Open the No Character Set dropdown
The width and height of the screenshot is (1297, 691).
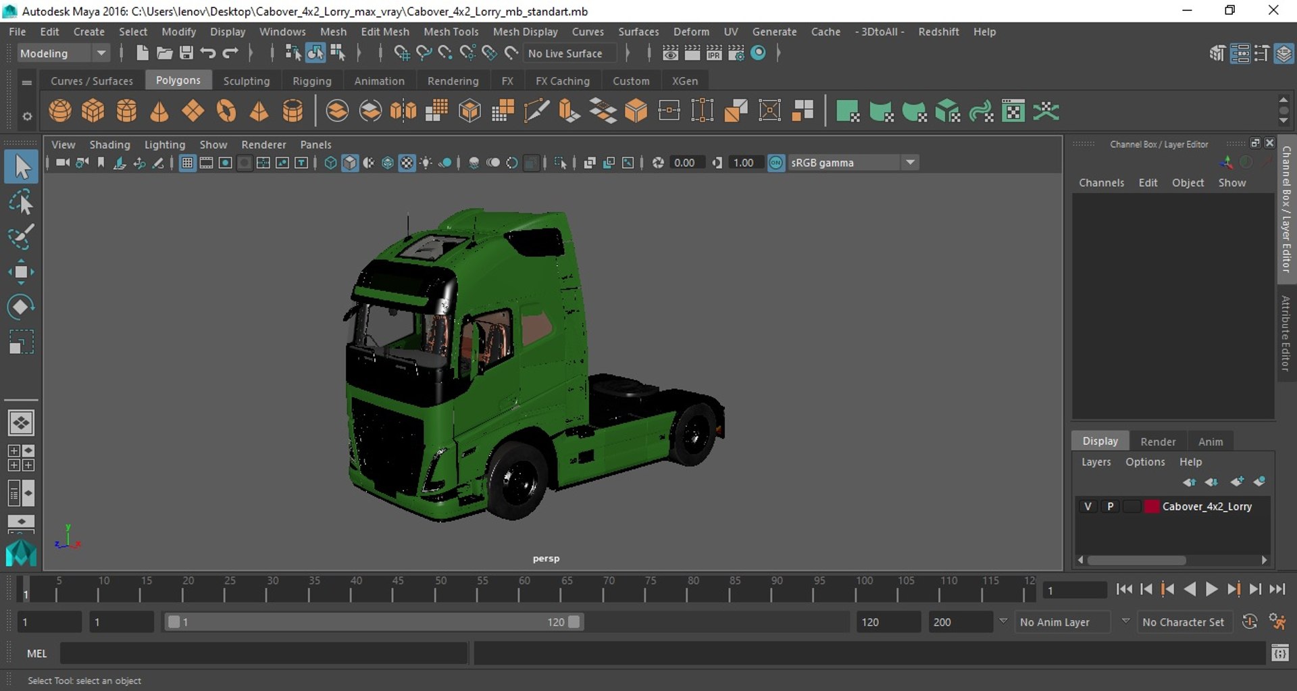pyautogui.click(x=1184, y=622)
